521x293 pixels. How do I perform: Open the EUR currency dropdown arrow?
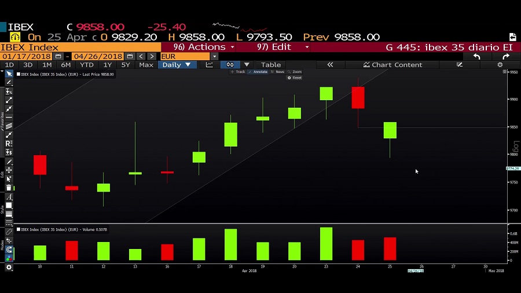pos(214,56)
